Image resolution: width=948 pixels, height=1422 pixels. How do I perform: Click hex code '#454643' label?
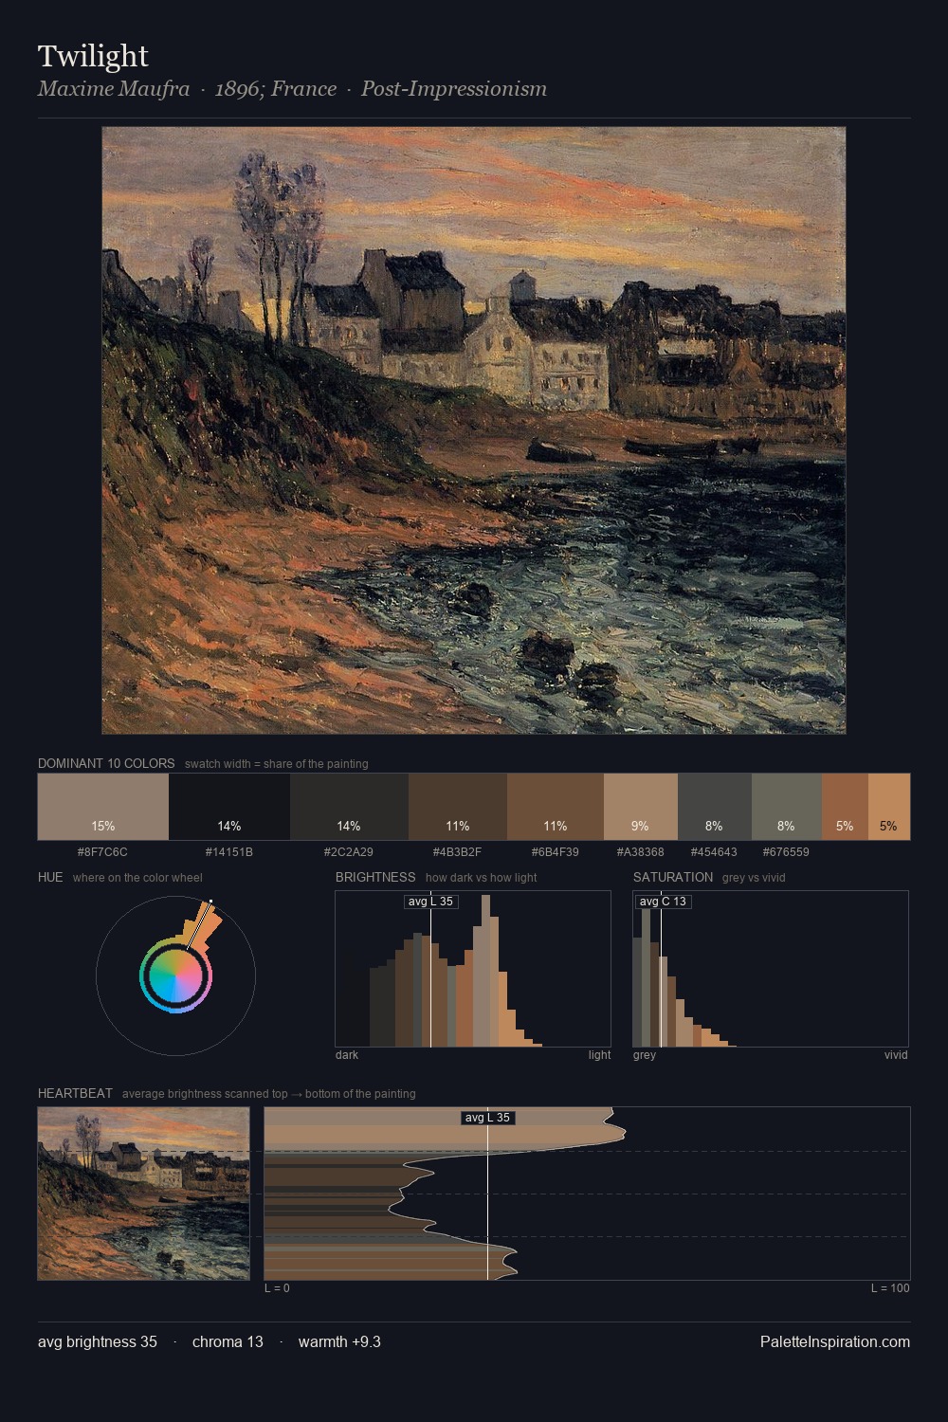714,852
